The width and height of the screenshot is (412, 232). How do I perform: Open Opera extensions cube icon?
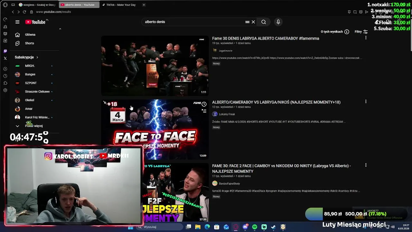click(5, 83)
